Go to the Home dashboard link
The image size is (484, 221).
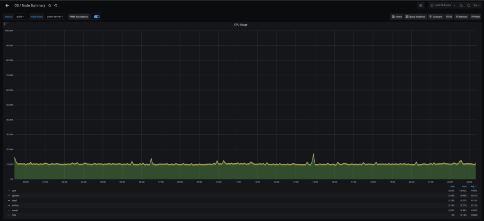[397, 16]
